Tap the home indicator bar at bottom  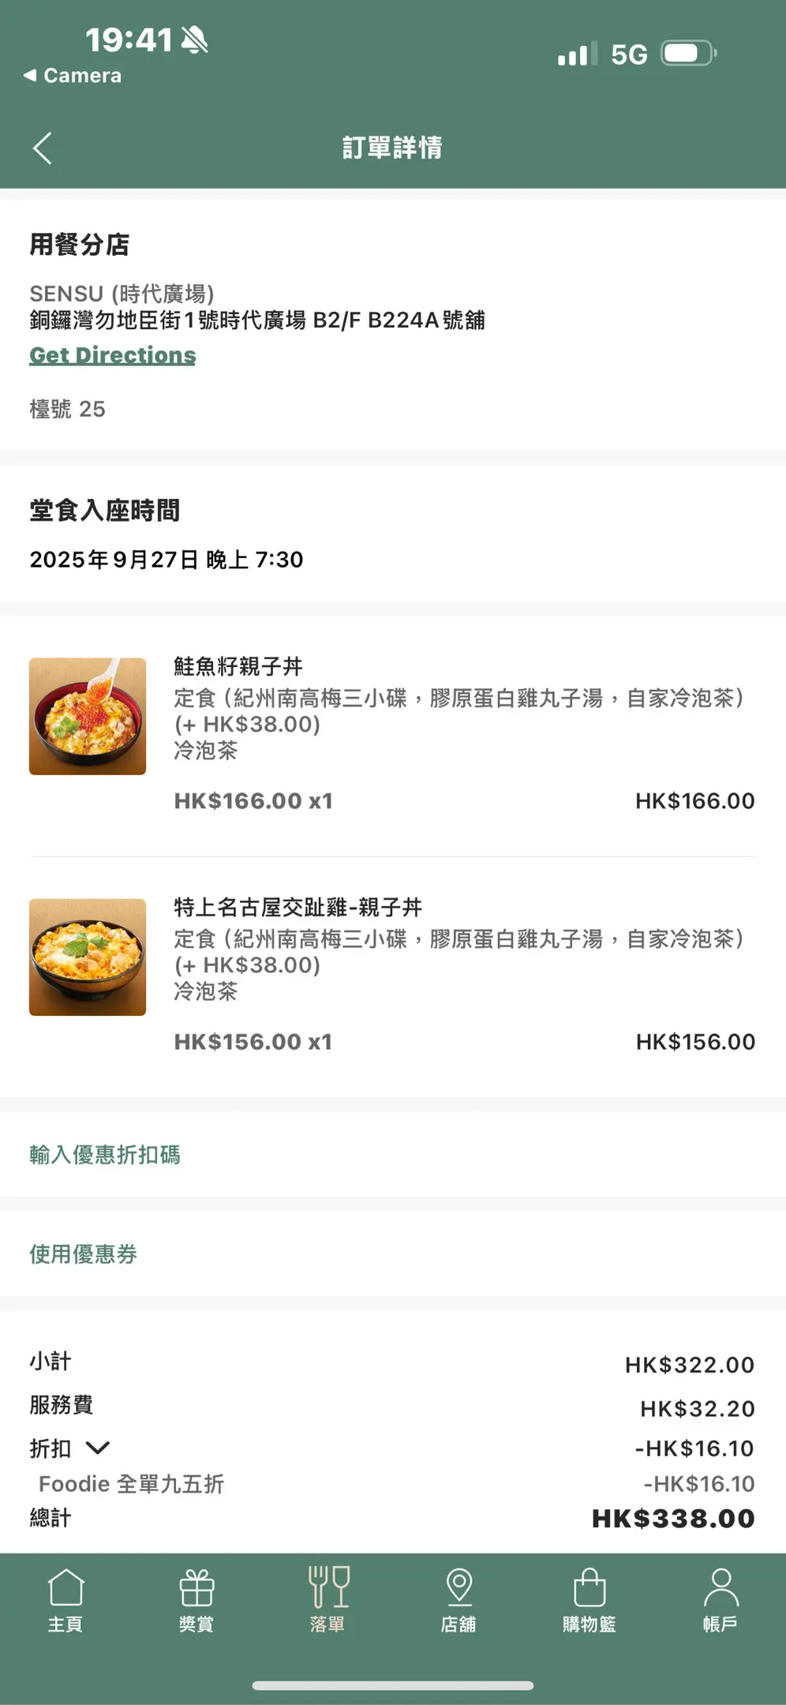(x=392, y=1685)
